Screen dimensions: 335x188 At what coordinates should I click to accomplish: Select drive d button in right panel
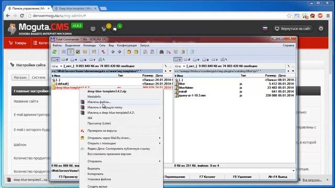187,60
